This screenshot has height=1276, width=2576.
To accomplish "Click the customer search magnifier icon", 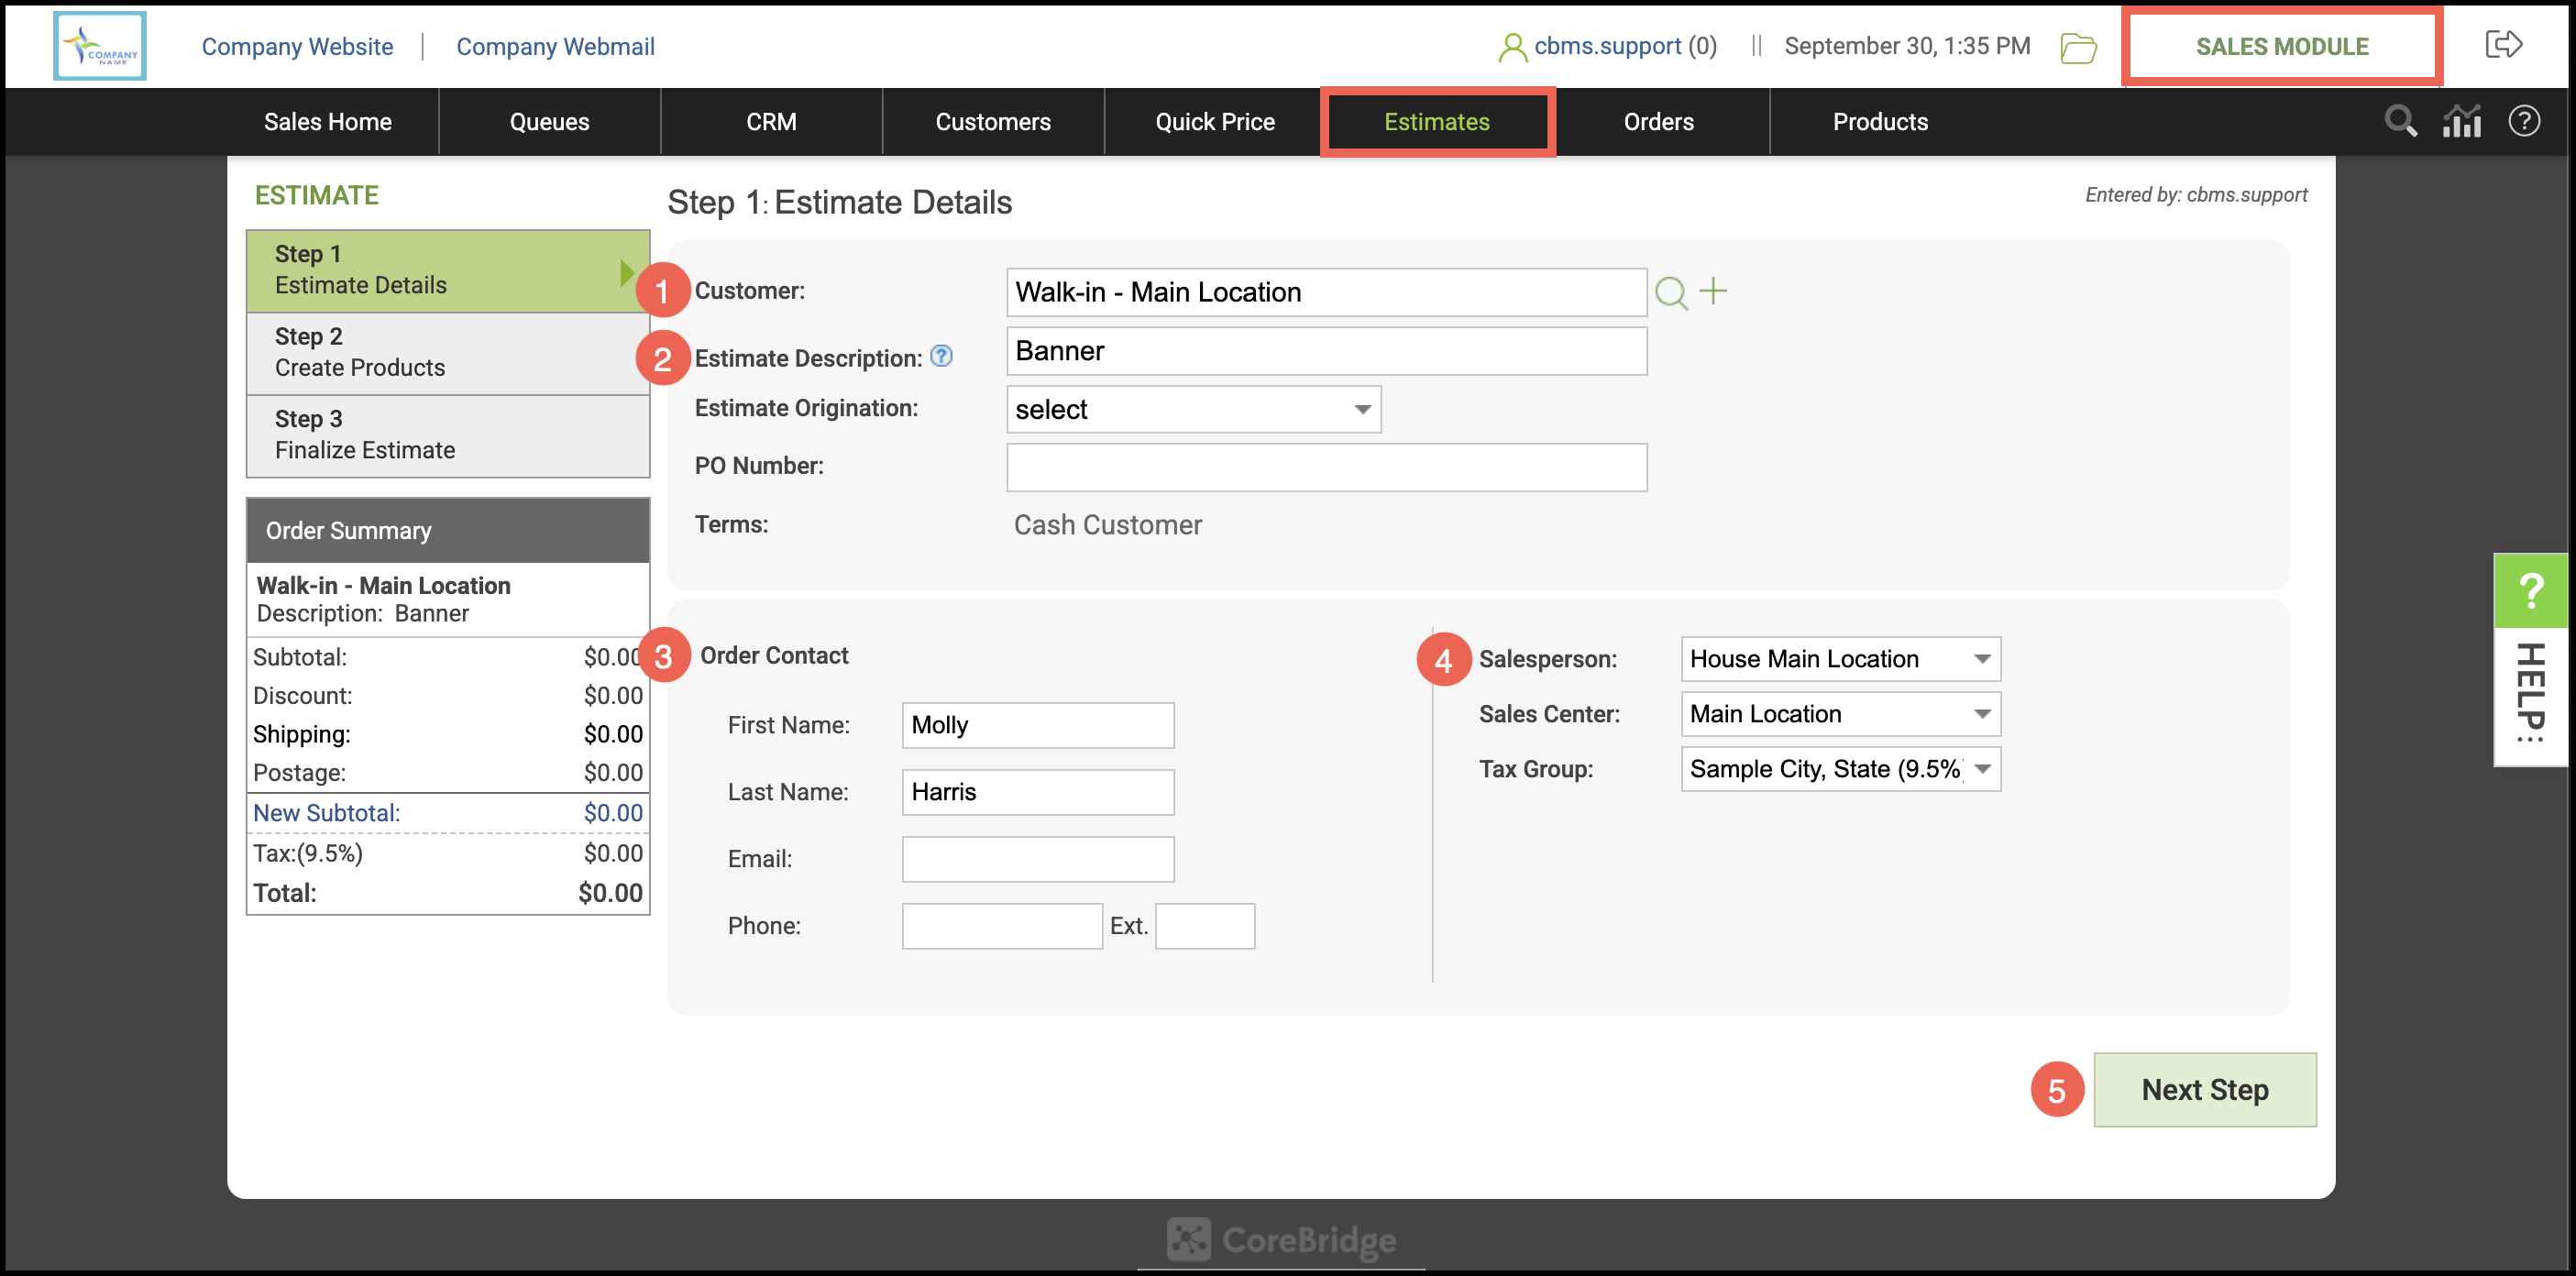I will 1670,293.
